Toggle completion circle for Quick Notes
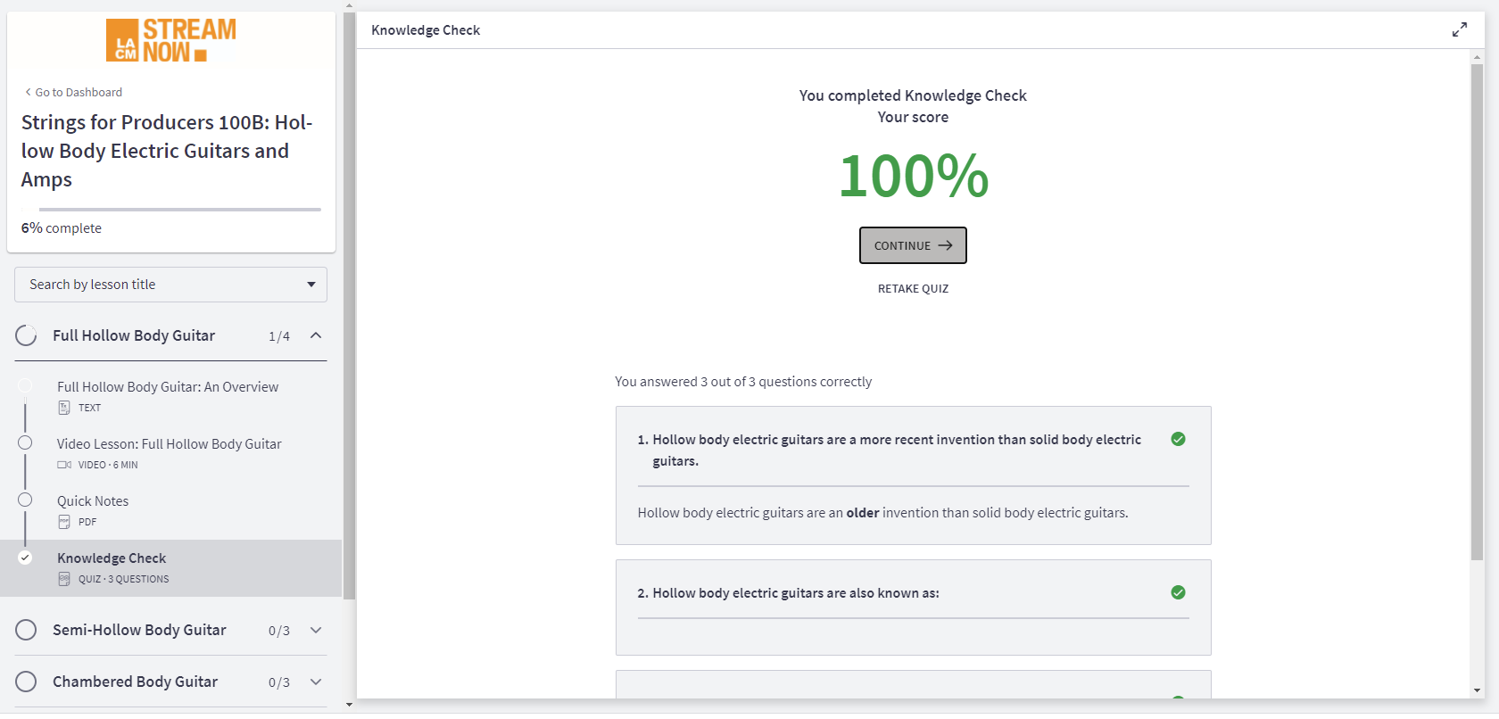The width and height of the screenshot is (1499, 719). pos(25,500)
